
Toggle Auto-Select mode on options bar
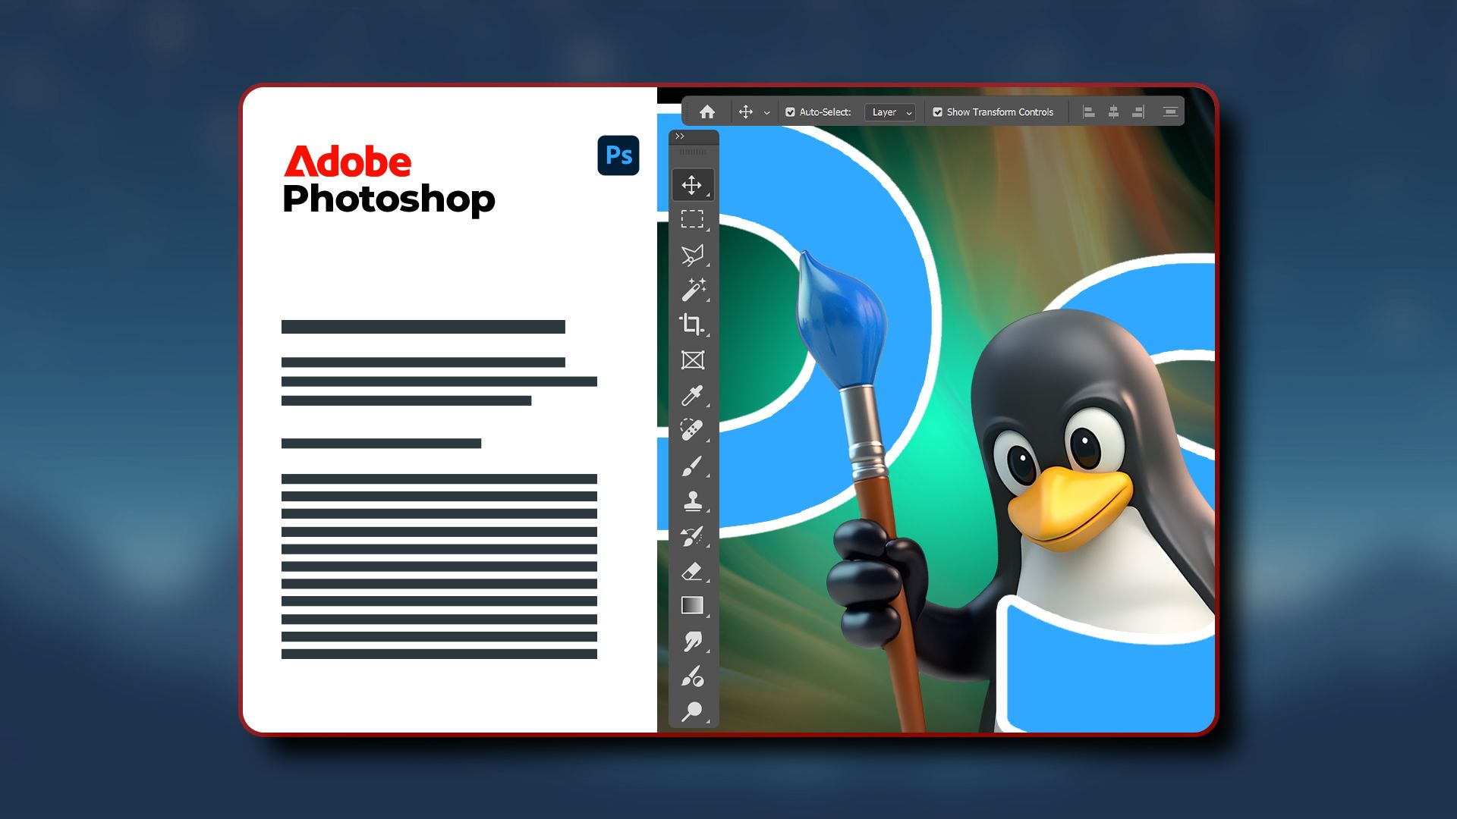790,111
